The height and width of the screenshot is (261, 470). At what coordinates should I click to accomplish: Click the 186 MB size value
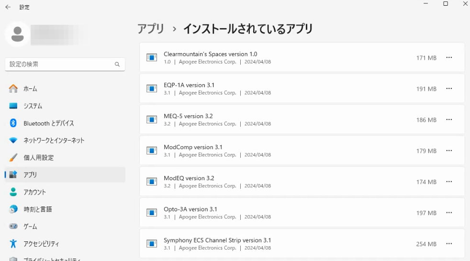426,120
